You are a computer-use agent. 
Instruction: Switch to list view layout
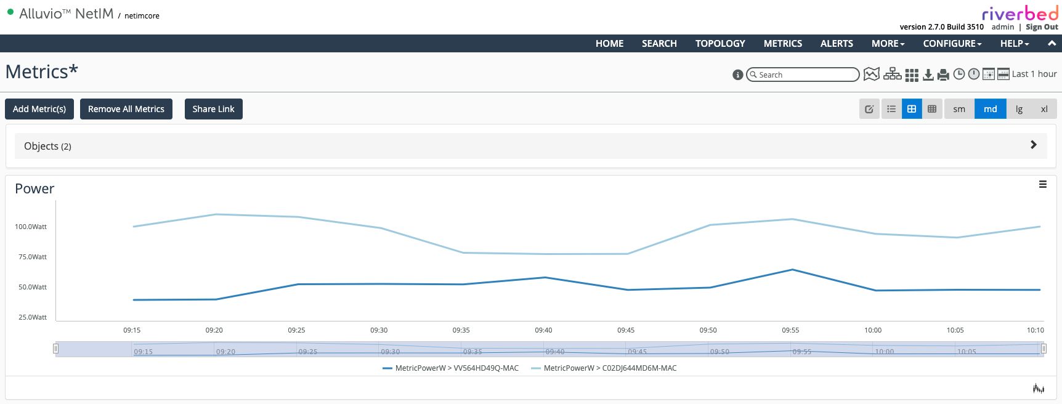click(x=891, y=109)
